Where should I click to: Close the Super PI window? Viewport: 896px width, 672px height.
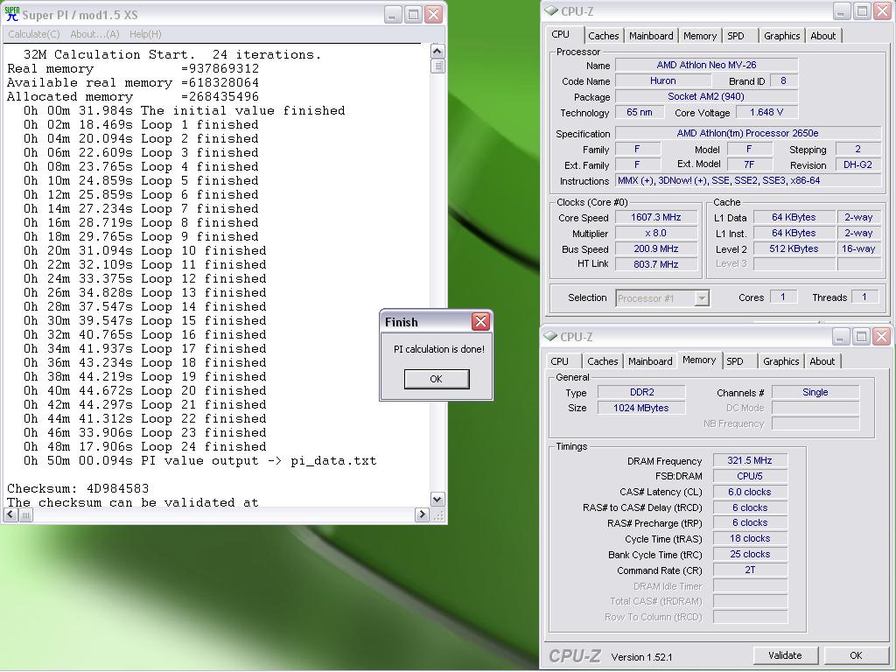pos(434,15)
